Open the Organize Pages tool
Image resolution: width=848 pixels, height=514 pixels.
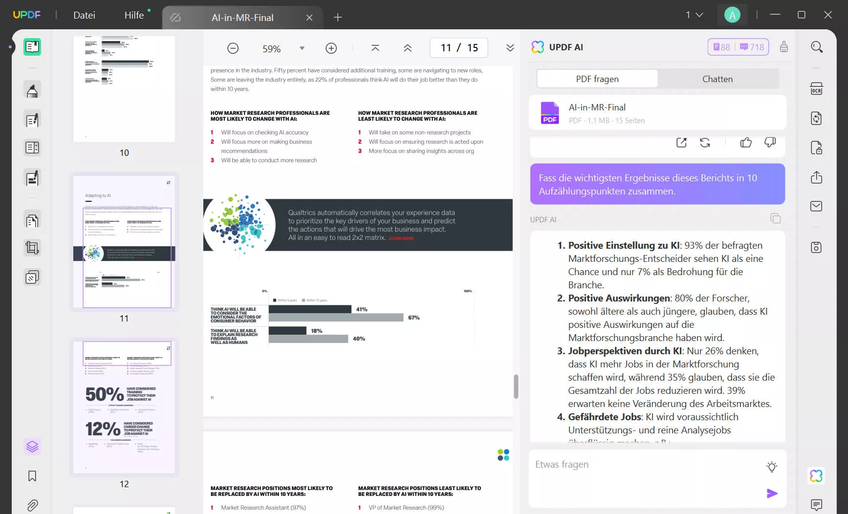tap(32, 221)
